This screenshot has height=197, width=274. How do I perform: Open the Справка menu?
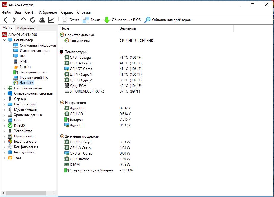tap(84, 12)
